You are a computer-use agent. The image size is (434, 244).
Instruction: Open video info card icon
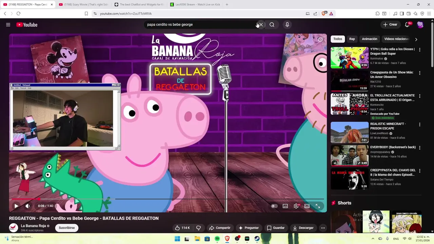320,40
